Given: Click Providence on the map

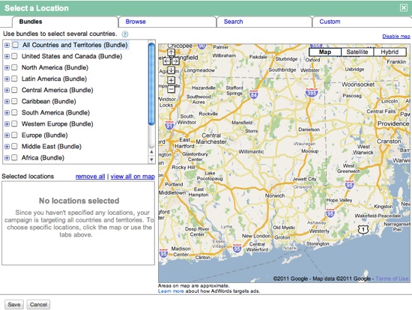Looking at the screenshot, I should 393,124.
